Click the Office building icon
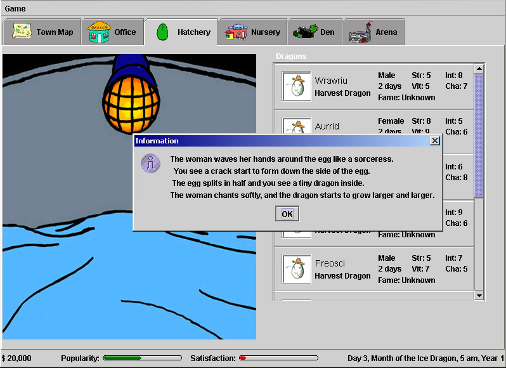The width and height of the screenshot is (506, 368). [x=99, y=32]
